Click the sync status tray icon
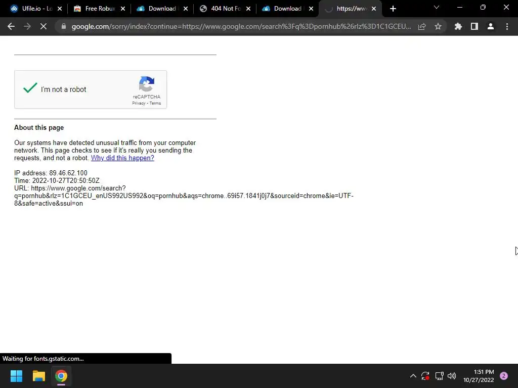The height and width of the screenshot is (388, 518). [x=425, y=376]
